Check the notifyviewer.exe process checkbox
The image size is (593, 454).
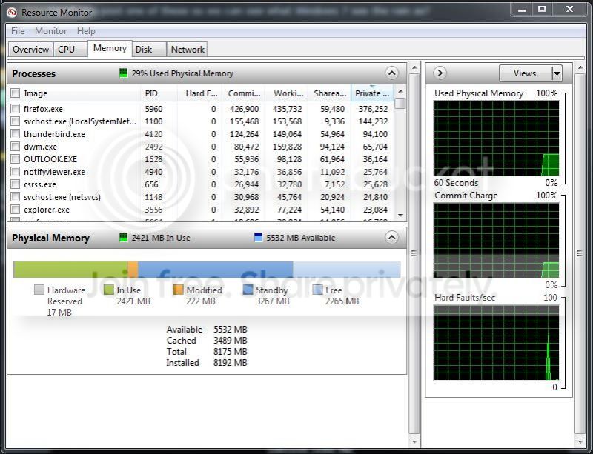(x=15, y=172)
